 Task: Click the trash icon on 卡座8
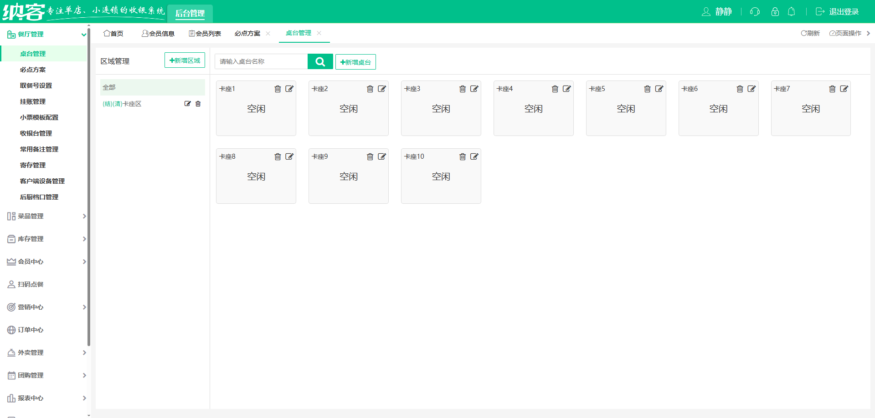pyautogui.click(x=278, y=157)
